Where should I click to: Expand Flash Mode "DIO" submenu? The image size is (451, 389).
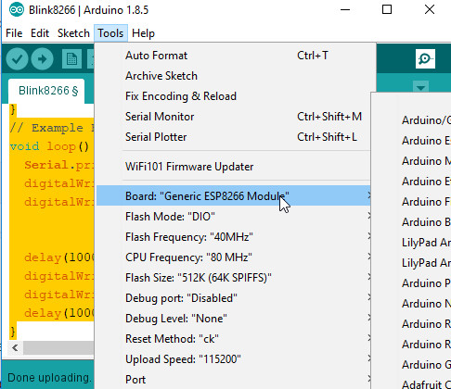233,217
